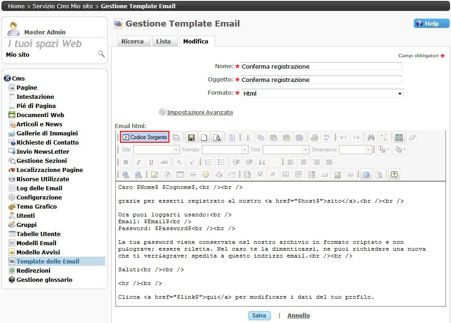
Task: Click the Find binoculars icon
Action: point(371,137)
